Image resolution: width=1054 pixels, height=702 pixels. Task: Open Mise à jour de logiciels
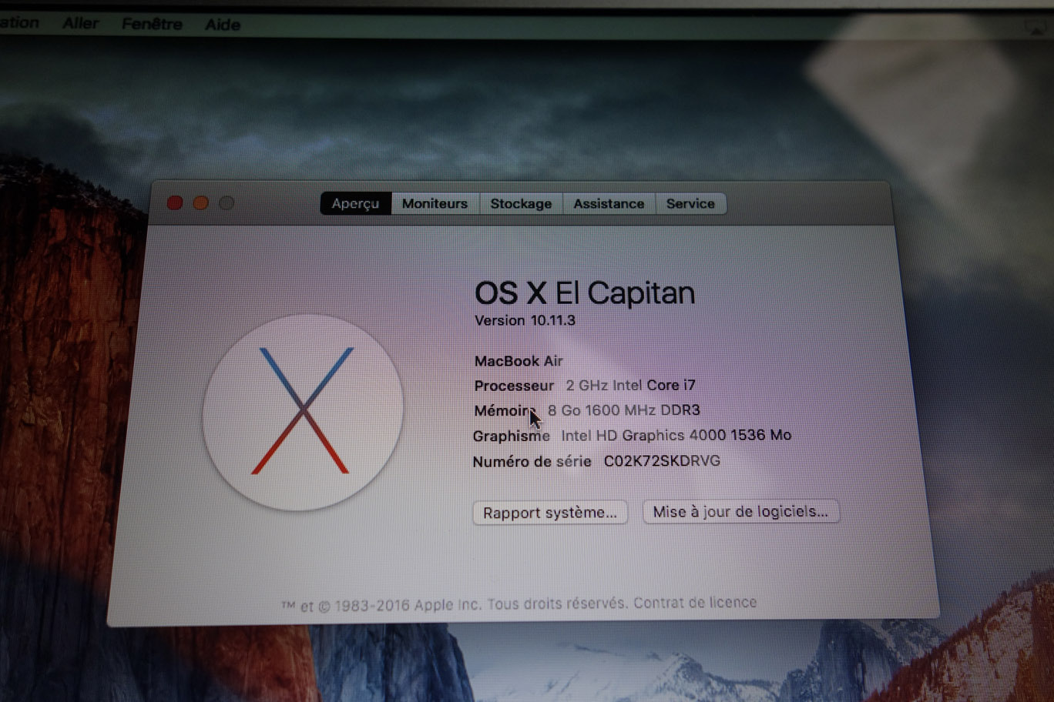[x=740, y=512]
